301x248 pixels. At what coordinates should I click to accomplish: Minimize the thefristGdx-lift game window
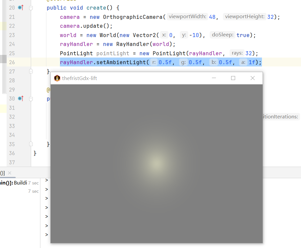coord(214,78)
